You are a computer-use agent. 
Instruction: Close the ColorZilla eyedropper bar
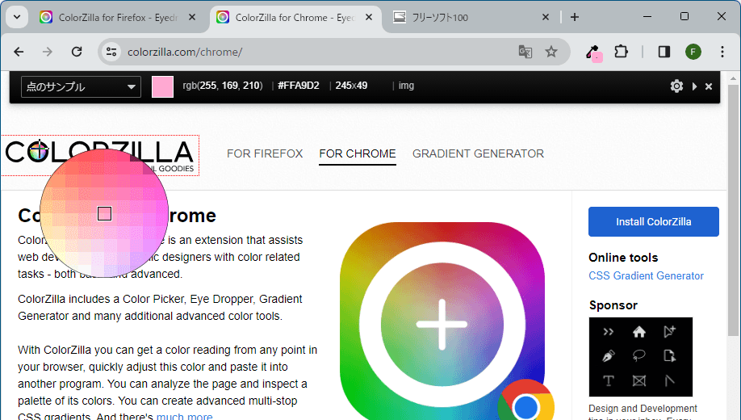(x=709, y=86)
